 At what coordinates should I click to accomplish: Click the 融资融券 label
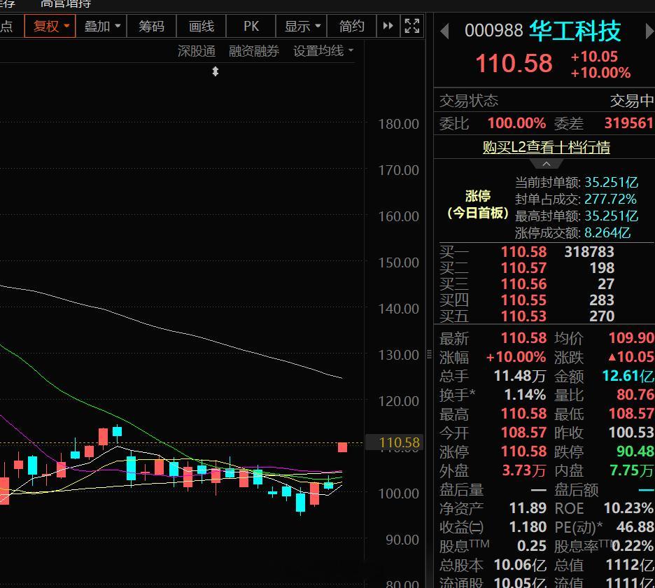(254, 51)
